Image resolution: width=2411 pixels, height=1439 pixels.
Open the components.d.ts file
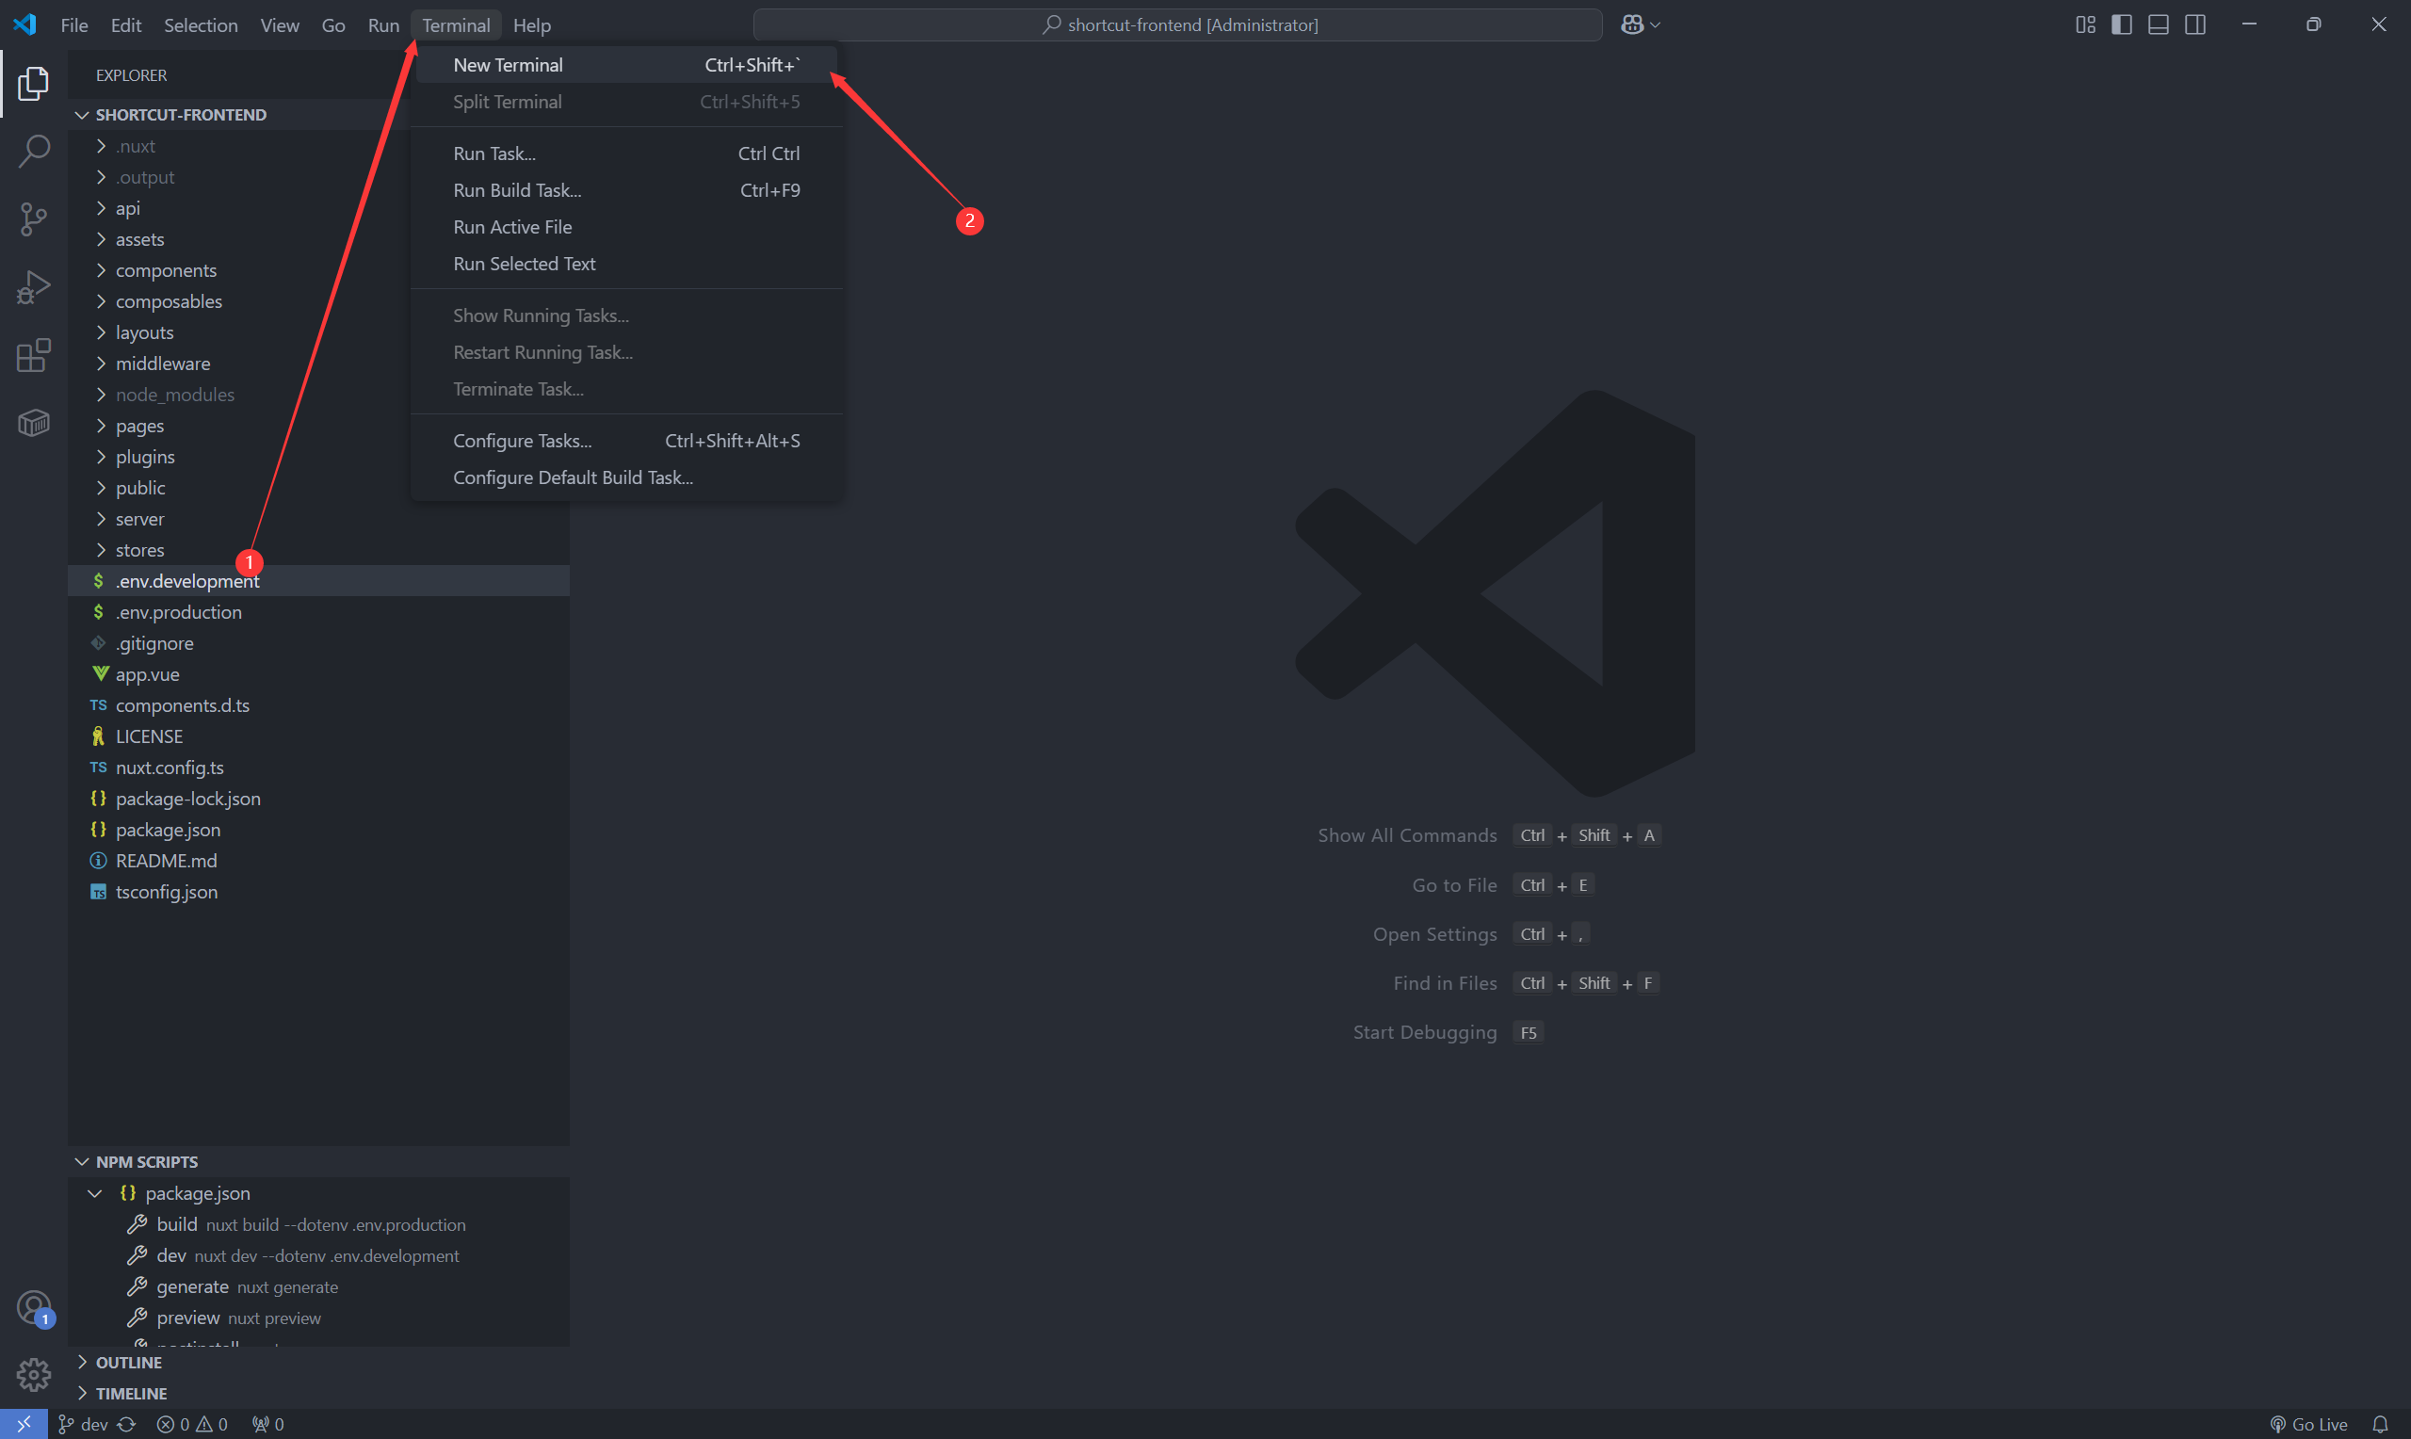pyautogui.click(x=319, y=705)
